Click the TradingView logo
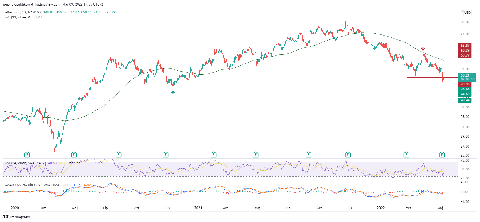480x222 pixels. point(16,217)
